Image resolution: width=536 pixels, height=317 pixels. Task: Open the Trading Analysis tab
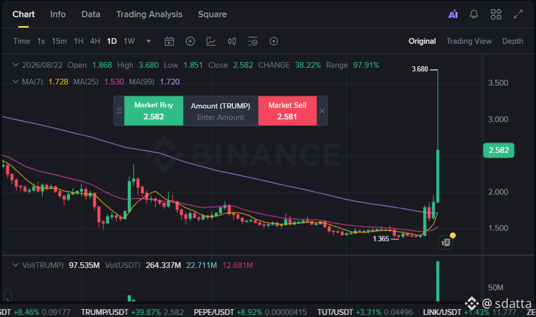149,15
